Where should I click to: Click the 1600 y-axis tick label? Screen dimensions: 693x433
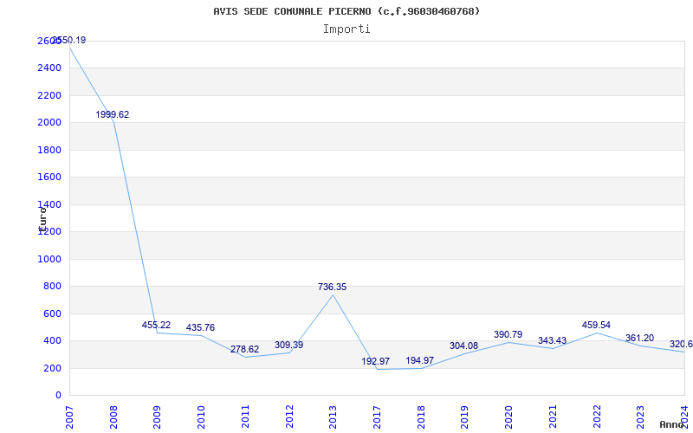point(49,178)
